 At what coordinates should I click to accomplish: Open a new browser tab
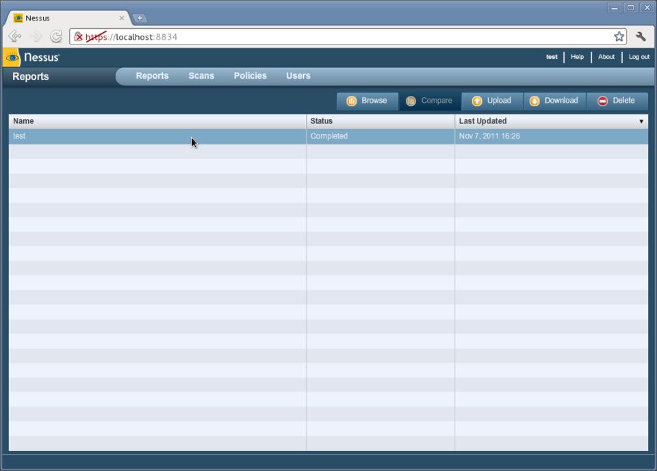coord(140,18)
